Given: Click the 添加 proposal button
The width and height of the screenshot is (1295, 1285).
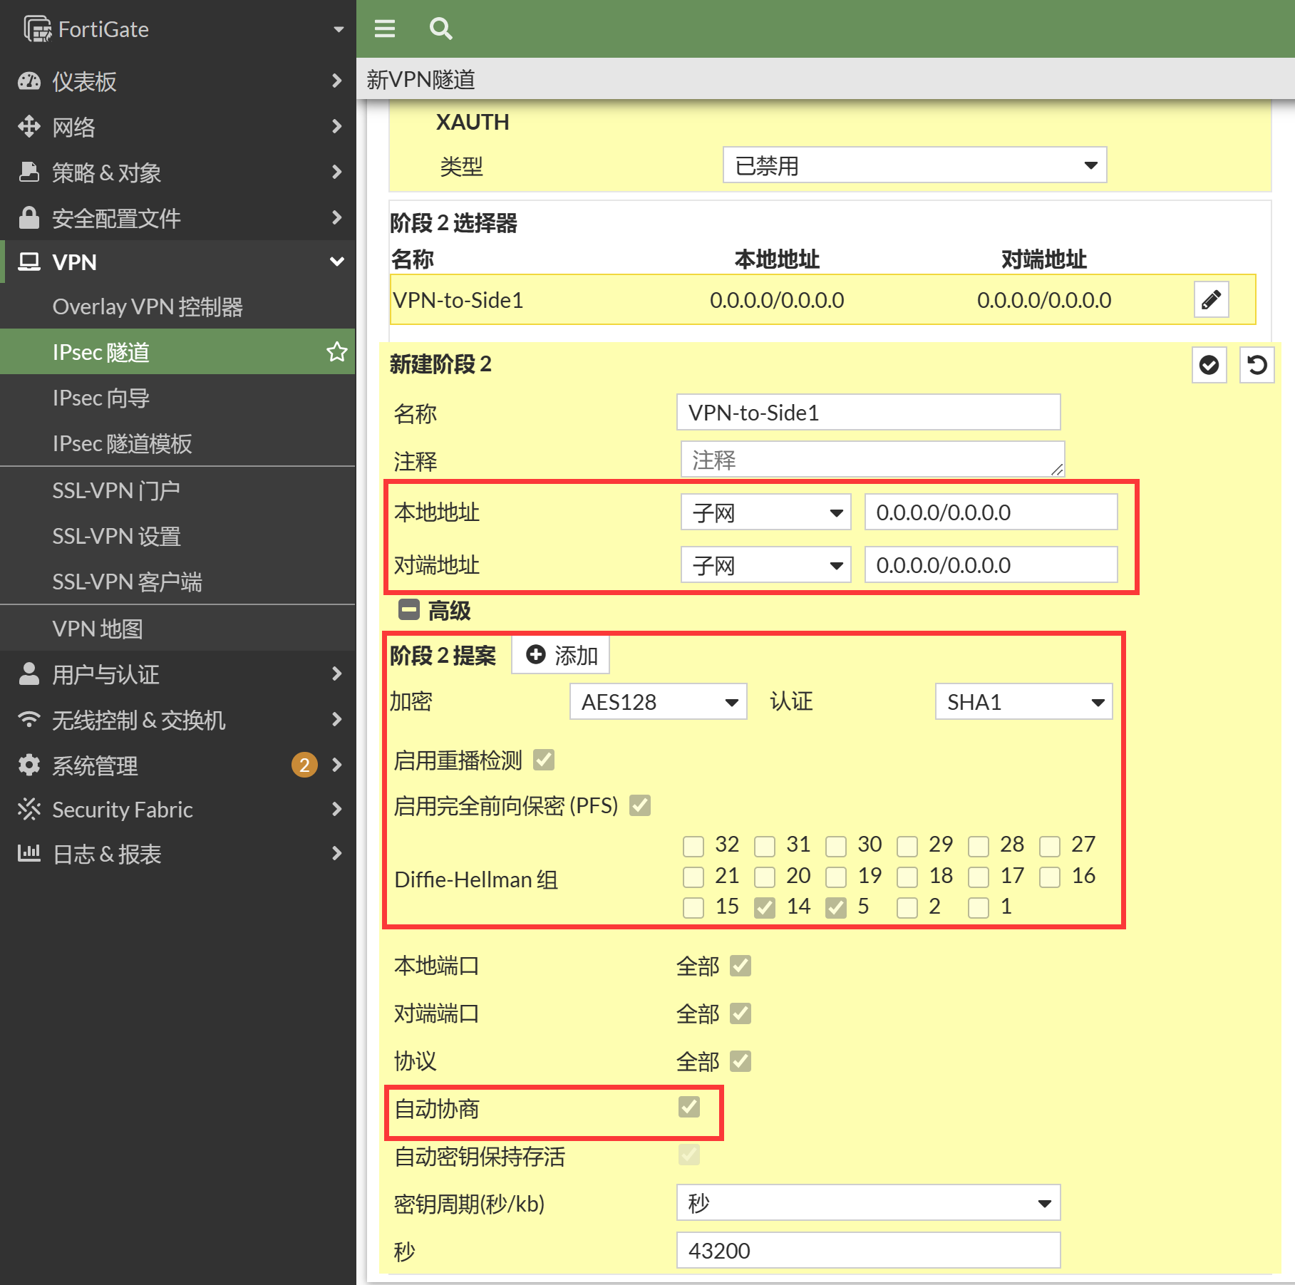Looking at the screenshot, I should (561, 655).
